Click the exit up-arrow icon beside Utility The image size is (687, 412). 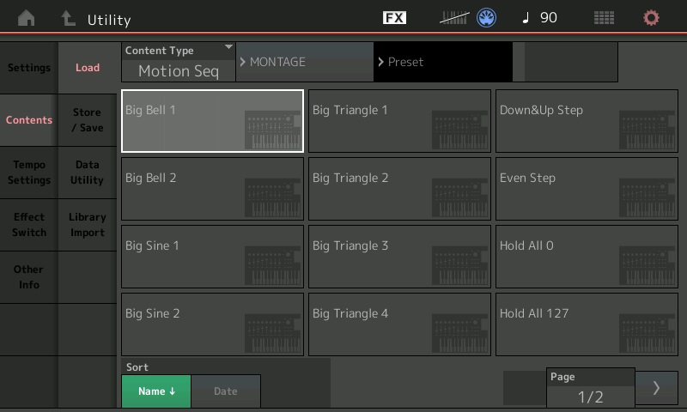[x=69, y=18]
